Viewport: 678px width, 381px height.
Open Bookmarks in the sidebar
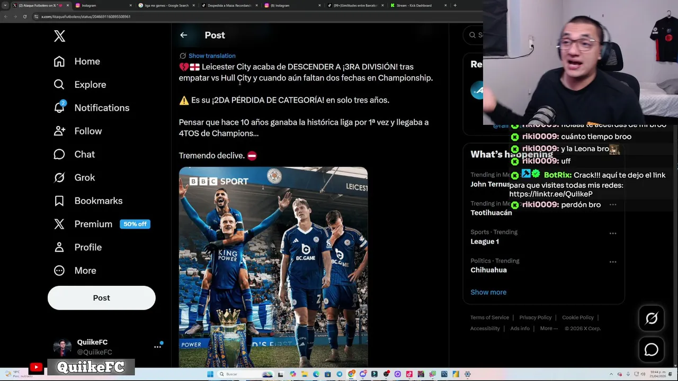88,201
